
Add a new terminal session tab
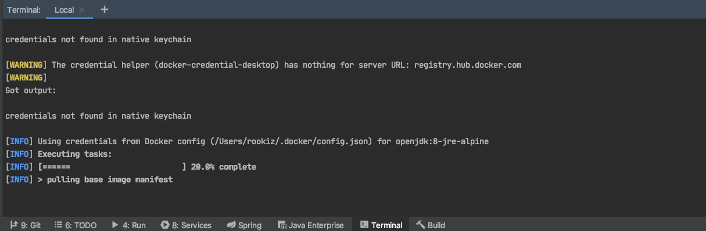105,9
